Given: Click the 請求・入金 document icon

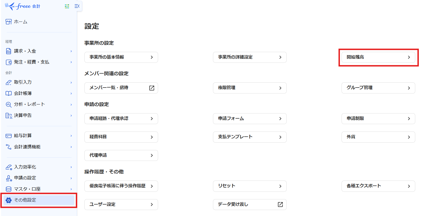Looking at the screenshot, I should 9,51.
